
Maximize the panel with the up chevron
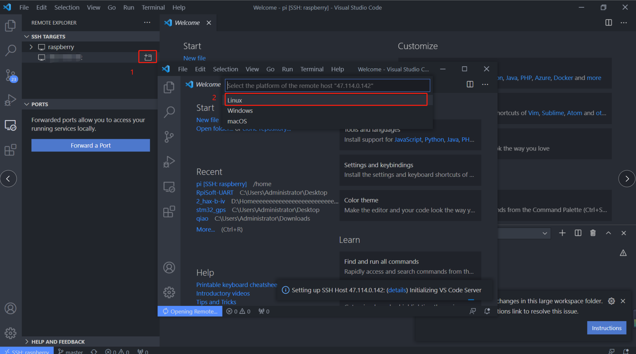(x=608, y=233)
